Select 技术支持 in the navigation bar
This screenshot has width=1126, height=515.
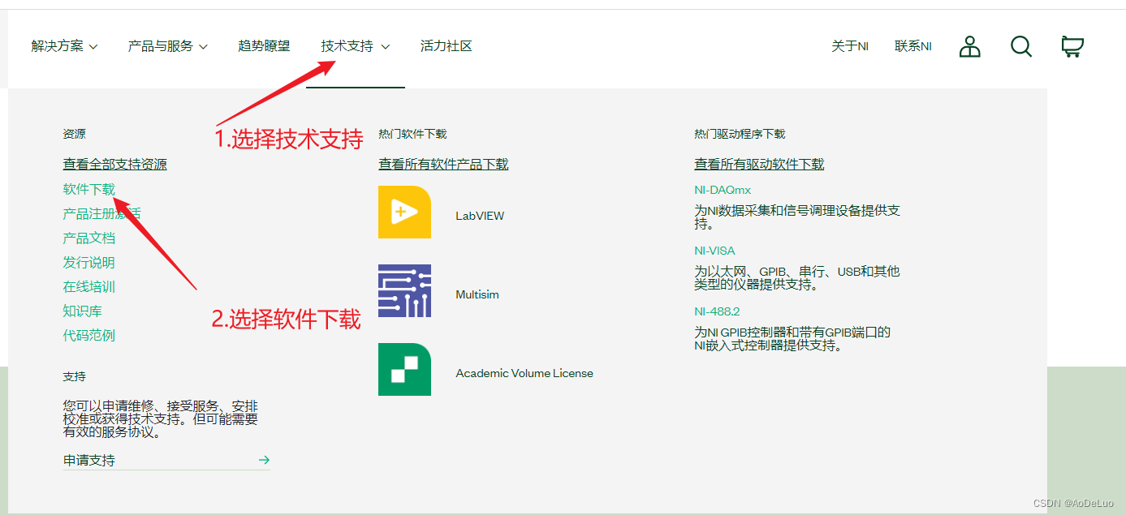click(347, 46)
